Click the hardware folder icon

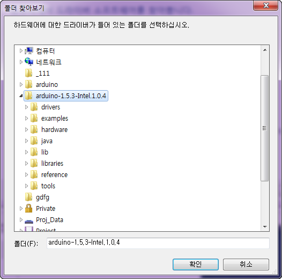point(34,129)
